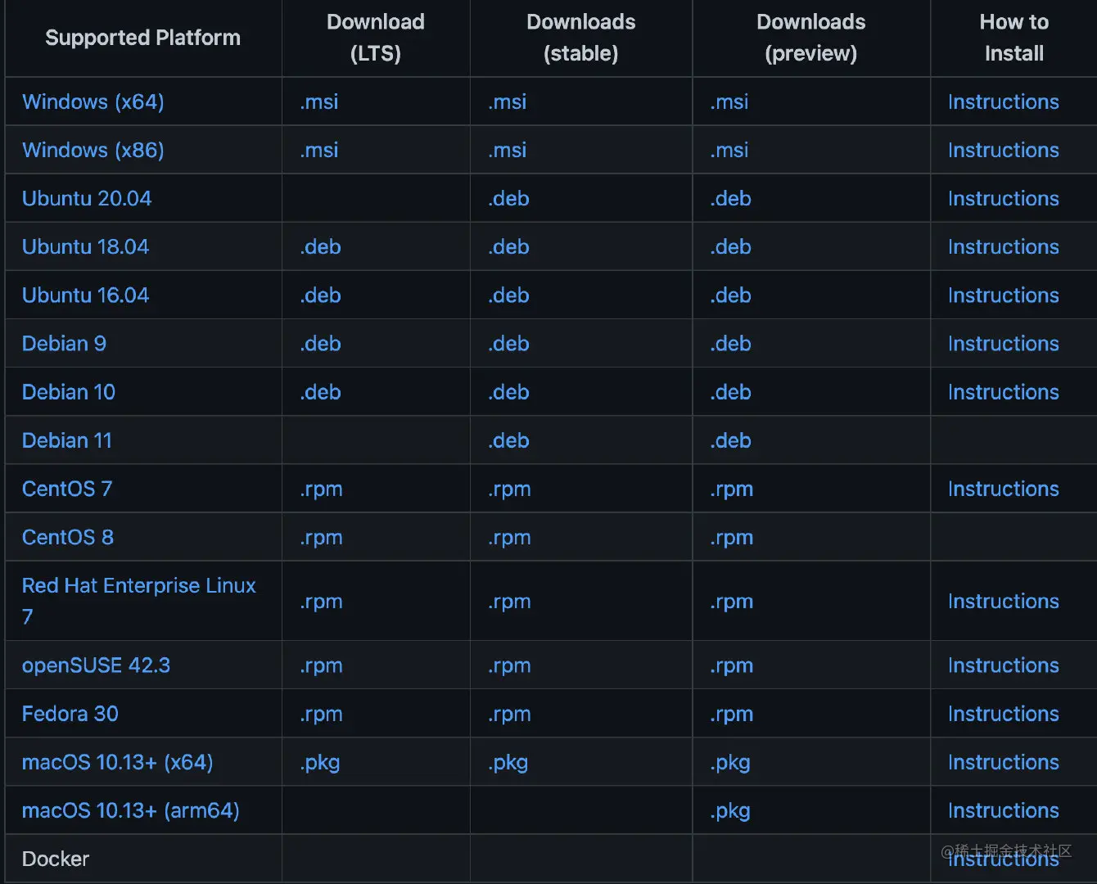Download the LTS .rpm for Red Hat Enterprise Linux

pyautogui.click(x=322, y=602)
